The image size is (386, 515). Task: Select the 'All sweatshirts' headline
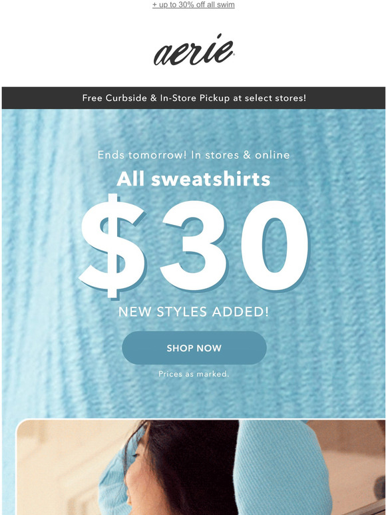(x=194, y=180)
